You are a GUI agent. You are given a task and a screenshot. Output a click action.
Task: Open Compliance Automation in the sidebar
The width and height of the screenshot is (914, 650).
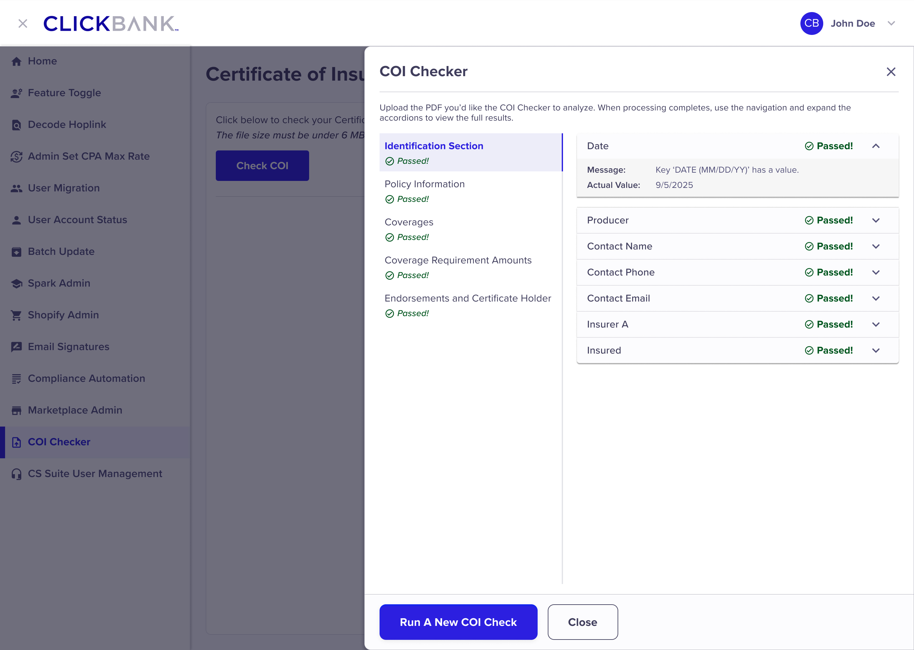[86, 379]
